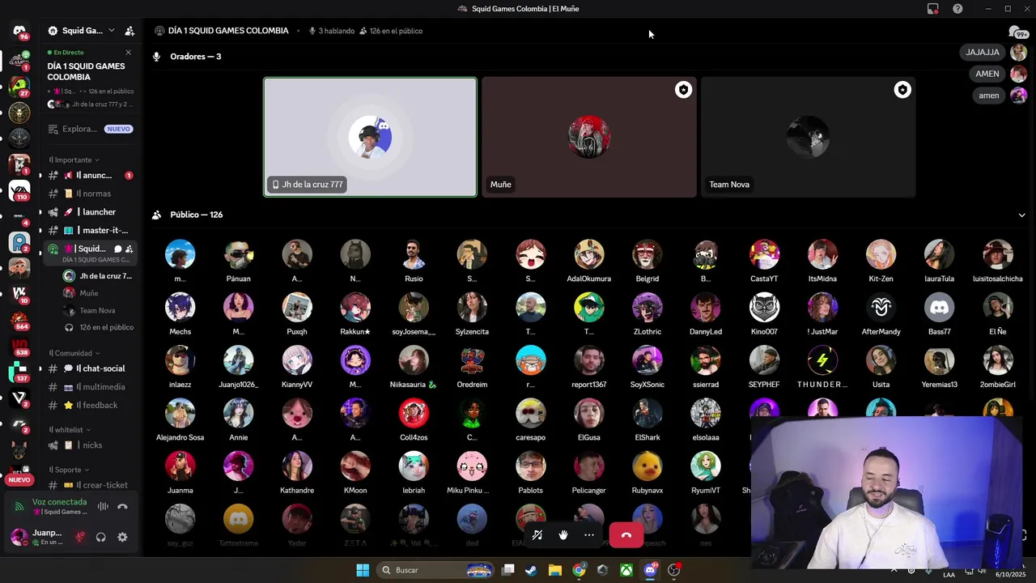Screen dimensions: 1036x583
Task: Open noise suppression waveform icon
Action: point(103,507)
